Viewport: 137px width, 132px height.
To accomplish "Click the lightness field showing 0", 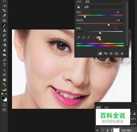I will (120, 28).
